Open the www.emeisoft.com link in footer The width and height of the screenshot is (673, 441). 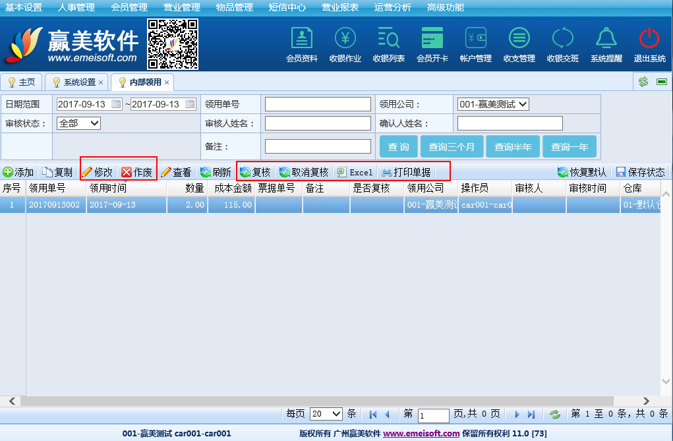[x=421, y=433]
